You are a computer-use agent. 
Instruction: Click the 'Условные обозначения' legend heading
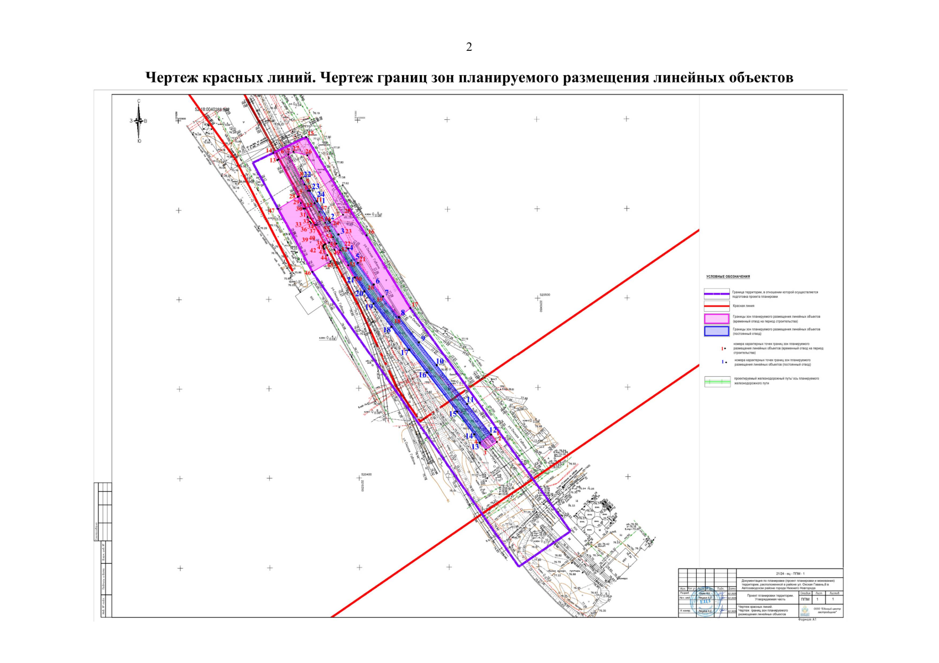pos(728,277)
